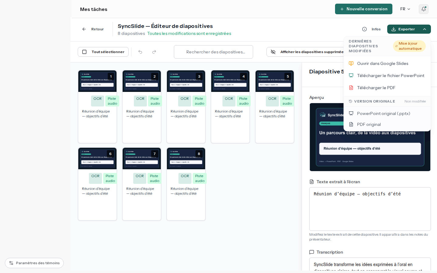Click the Mise à jour automatique badge

pyautogui.click(x=409, y=46)
